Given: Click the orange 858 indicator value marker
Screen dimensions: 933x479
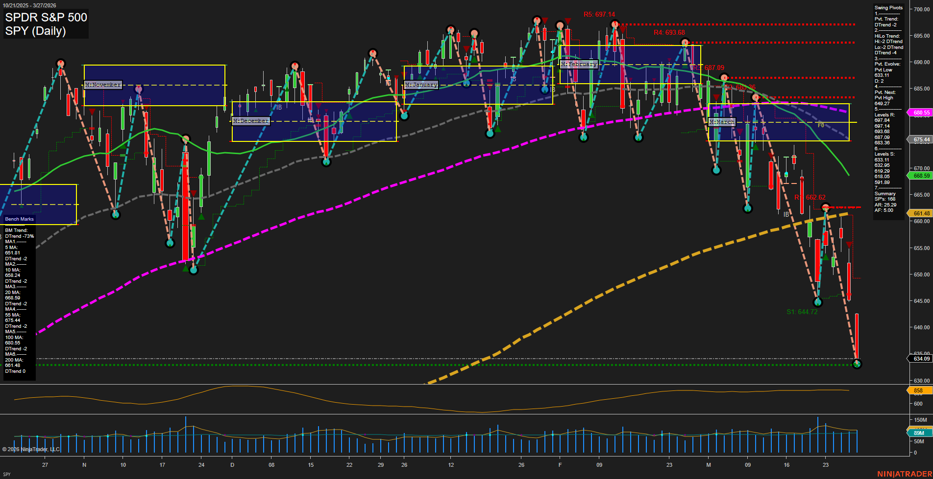Looking at the screenshot, I should 918,390.
